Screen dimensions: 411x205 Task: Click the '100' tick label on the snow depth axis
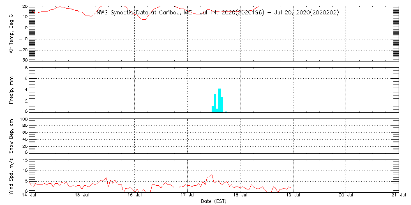point(24,120)
